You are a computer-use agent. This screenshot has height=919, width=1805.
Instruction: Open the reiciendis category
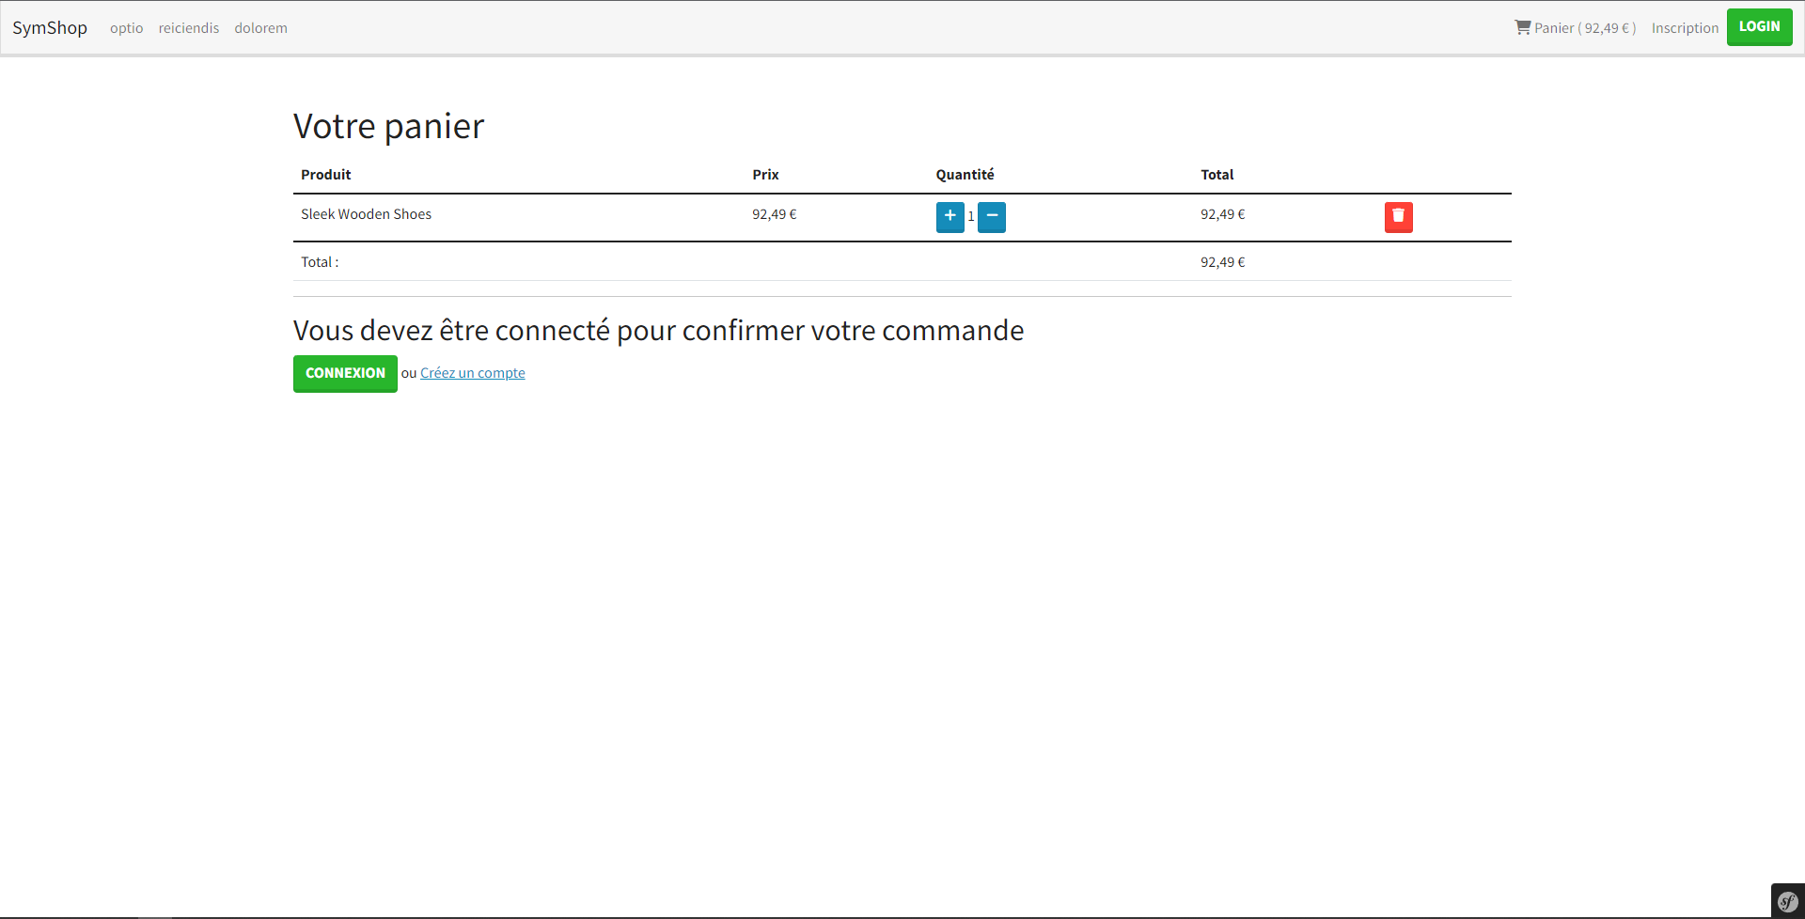[189, 28]
